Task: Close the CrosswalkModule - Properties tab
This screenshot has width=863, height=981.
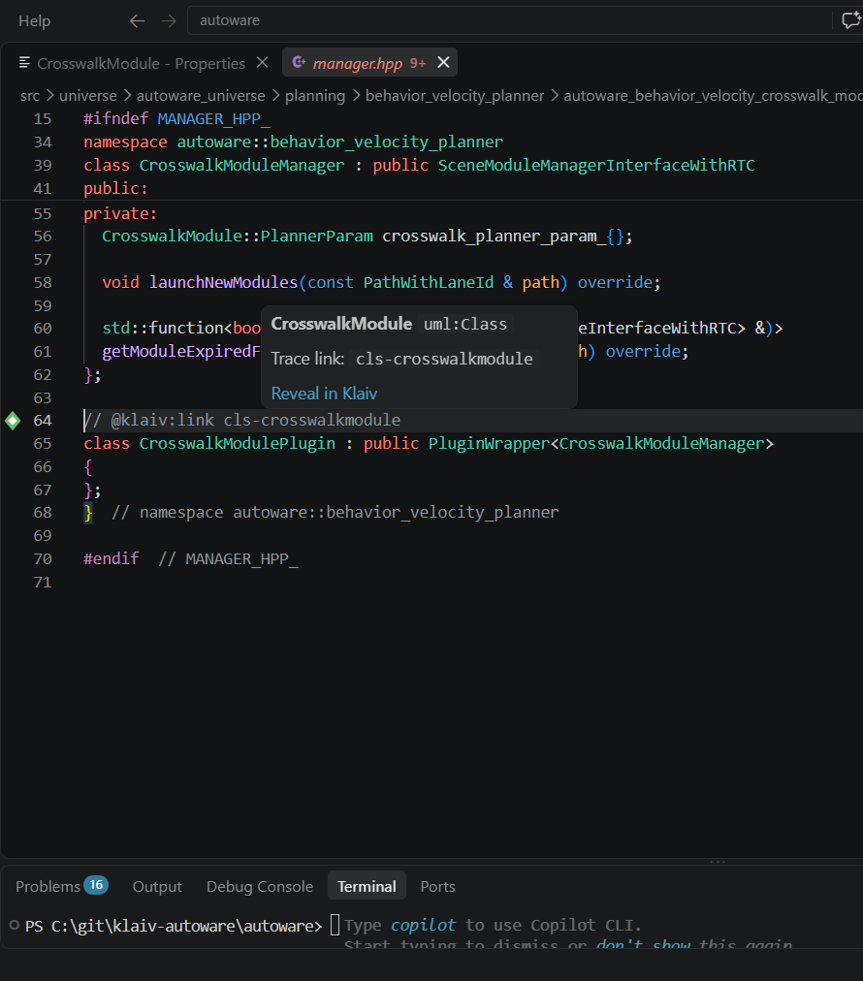Action: click(262, 63)
